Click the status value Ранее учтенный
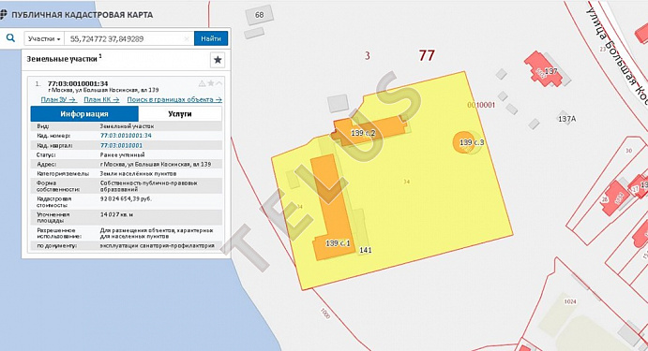Image resolution: width=648 pixels, height=351 pixels. pyautogui.click(x=122, y=154)
